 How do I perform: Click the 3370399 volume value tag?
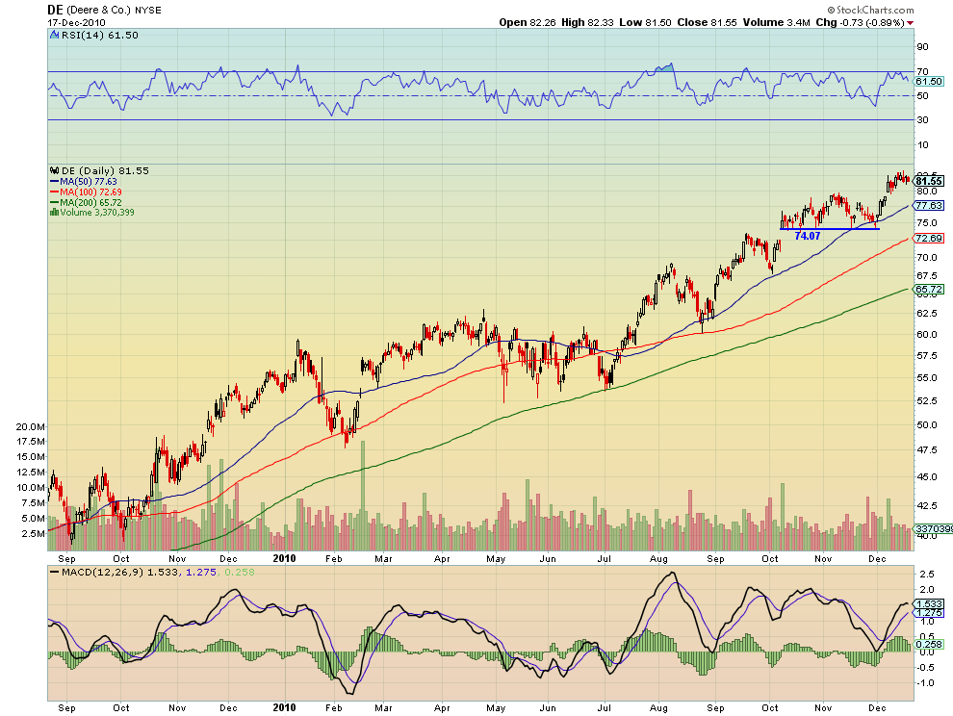point(934,528)
